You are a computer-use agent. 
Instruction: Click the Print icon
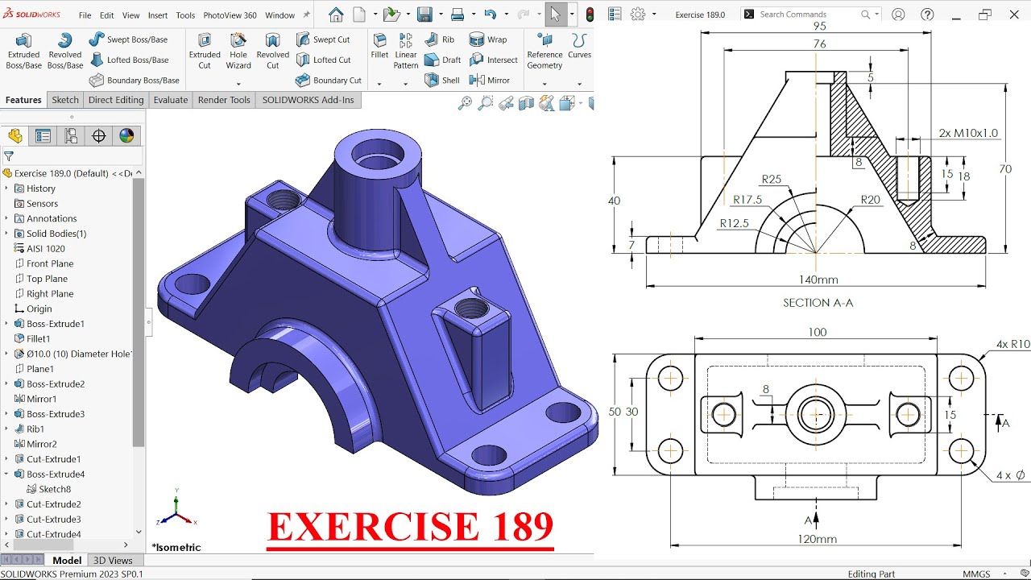tap(458, 14)
